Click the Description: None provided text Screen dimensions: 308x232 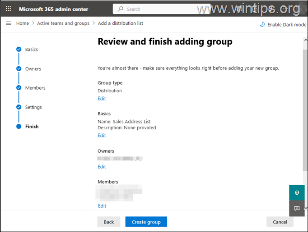(127, 128)
